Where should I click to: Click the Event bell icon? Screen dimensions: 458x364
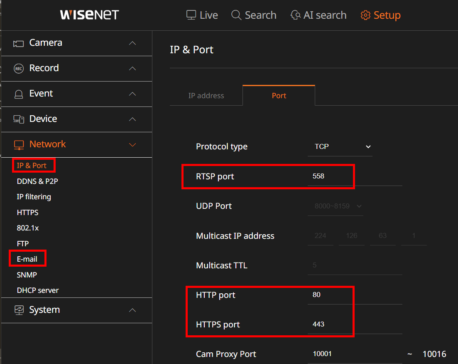coord(18,94)
